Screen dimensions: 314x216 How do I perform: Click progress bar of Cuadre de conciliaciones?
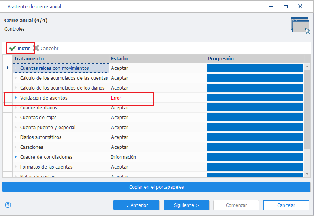tap(255, 157)
